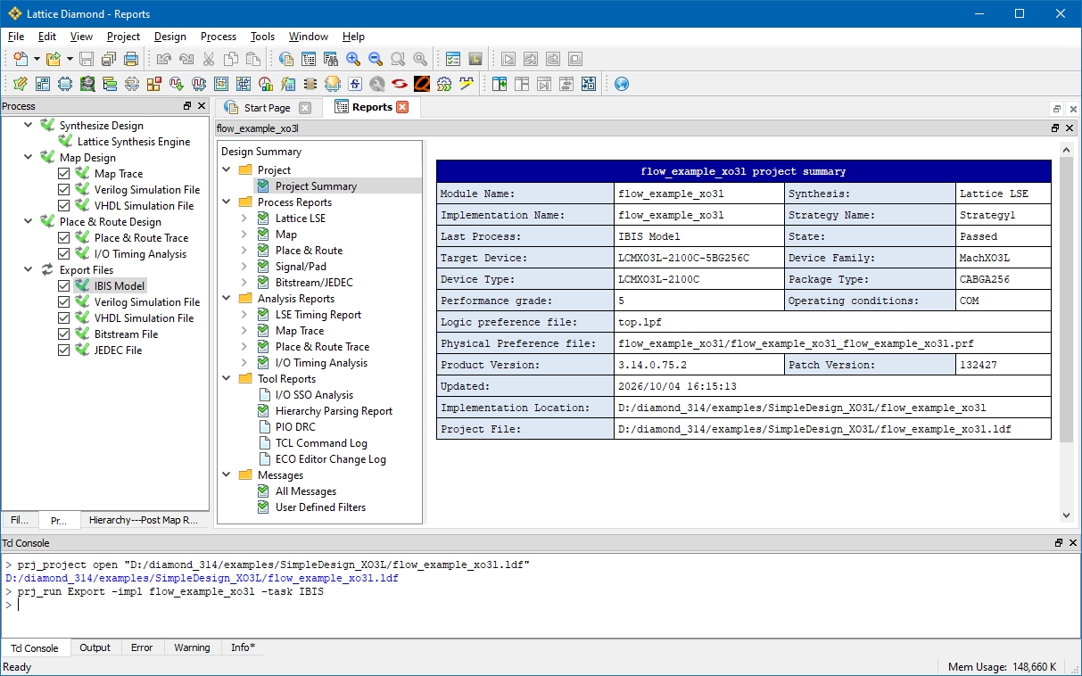Click the Open folder toolbar icon
The image size is (1082, 676).
pos(54,59)
